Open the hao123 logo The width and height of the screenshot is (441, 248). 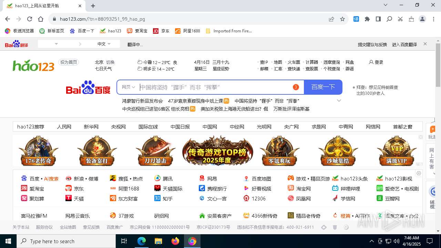(x=33, y=65)
